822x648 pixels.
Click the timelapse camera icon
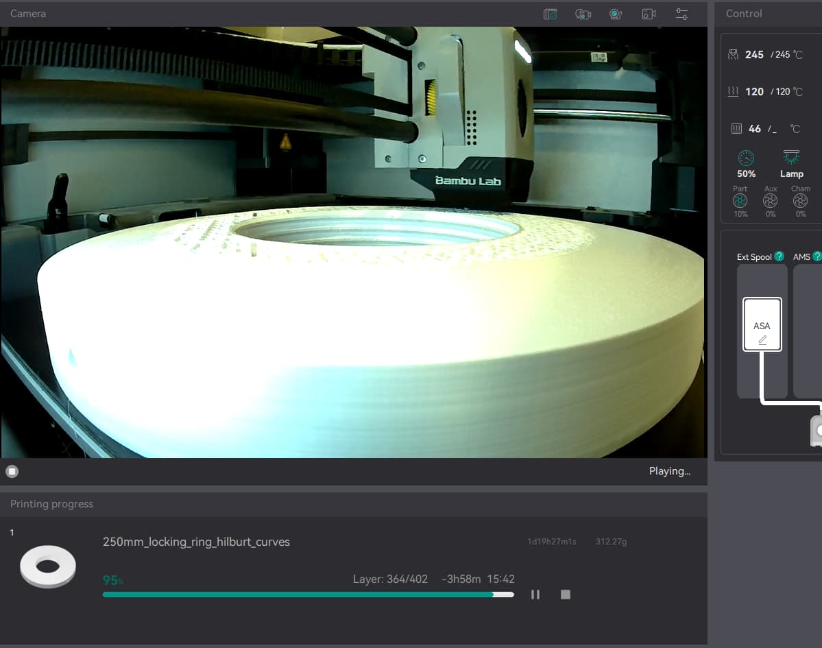tap(583, 14)
